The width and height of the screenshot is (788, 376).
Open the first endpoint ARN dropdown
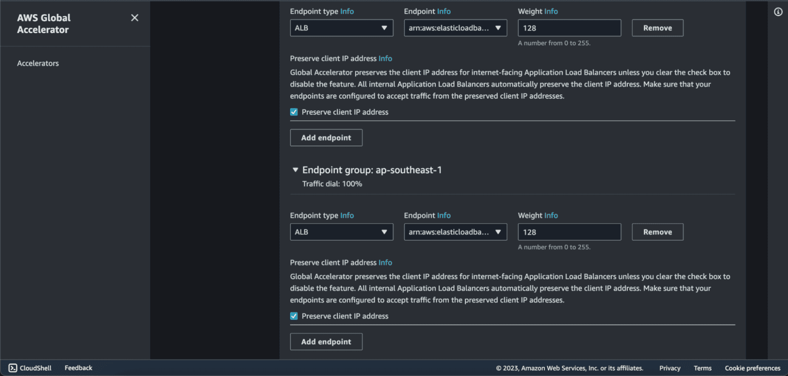(x=455, y=28)
